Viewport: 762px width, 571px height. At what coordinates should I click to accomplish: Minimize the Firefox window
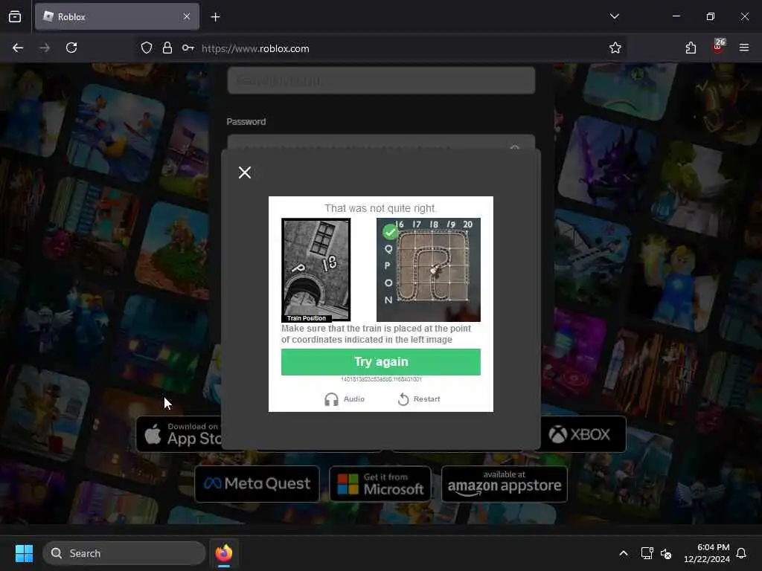(676, 16)
